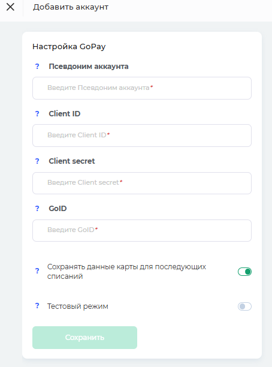Image resolution: width=272 pixels, height=367 pixels.
Task: Click the help icon next to GoID
Action: pos(37,208)
